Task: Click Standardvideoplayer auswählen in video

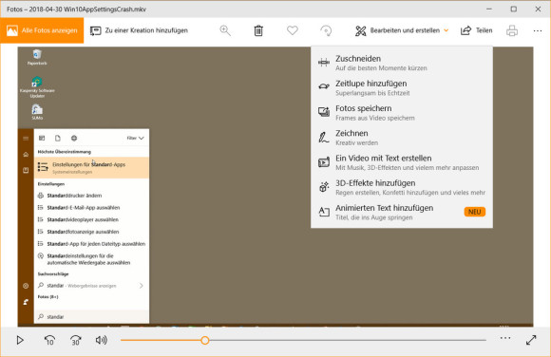Action: click(92, 219)
